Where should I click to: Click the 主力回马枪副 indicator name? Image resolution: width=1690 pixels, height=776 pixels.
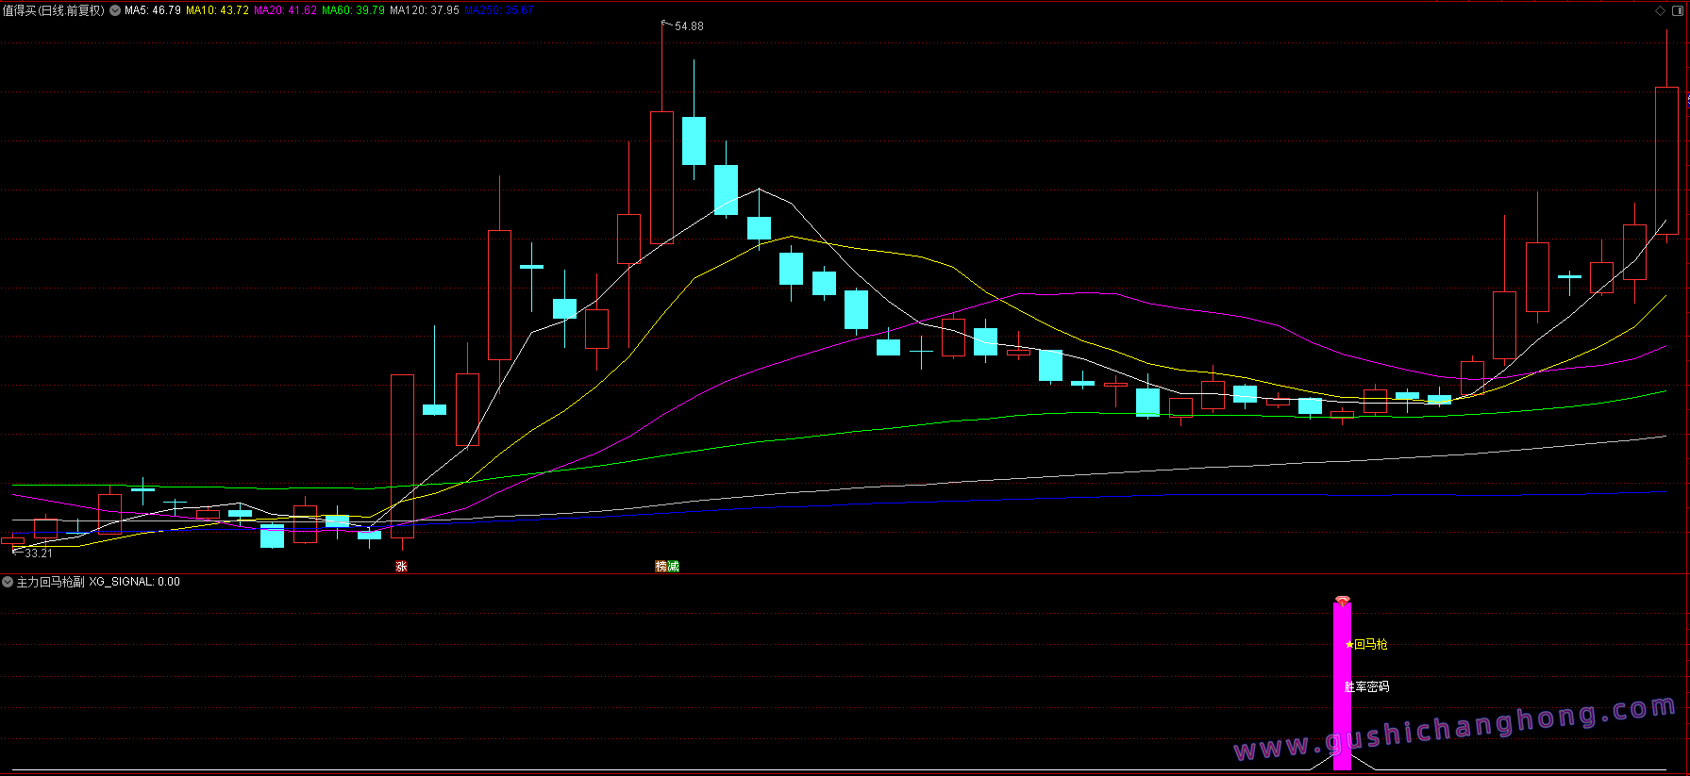tap(51, 582)
